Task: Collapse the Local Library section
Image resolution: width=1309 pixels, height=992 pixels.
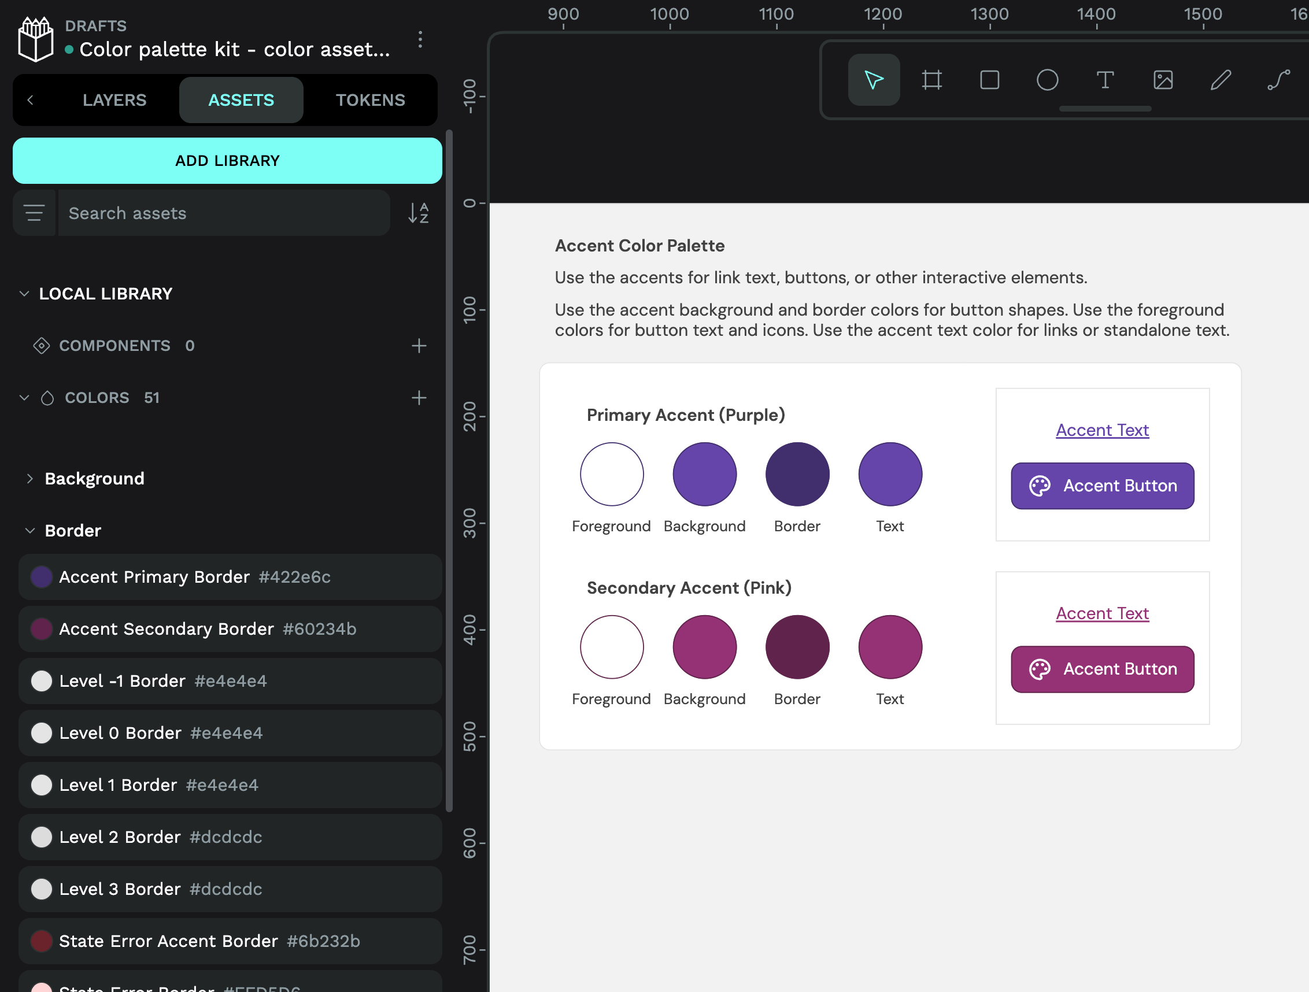Action: tap(24, 294)
